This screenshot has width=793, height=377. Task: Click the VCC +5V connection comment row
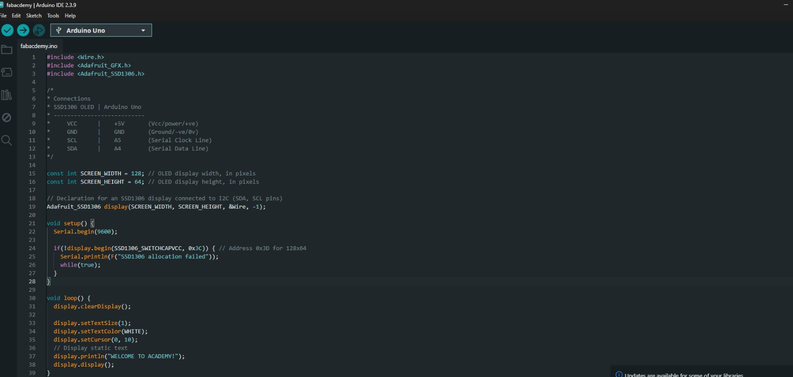(122, 124)
